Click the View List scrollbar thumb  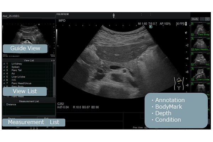(x=54, y=70)
